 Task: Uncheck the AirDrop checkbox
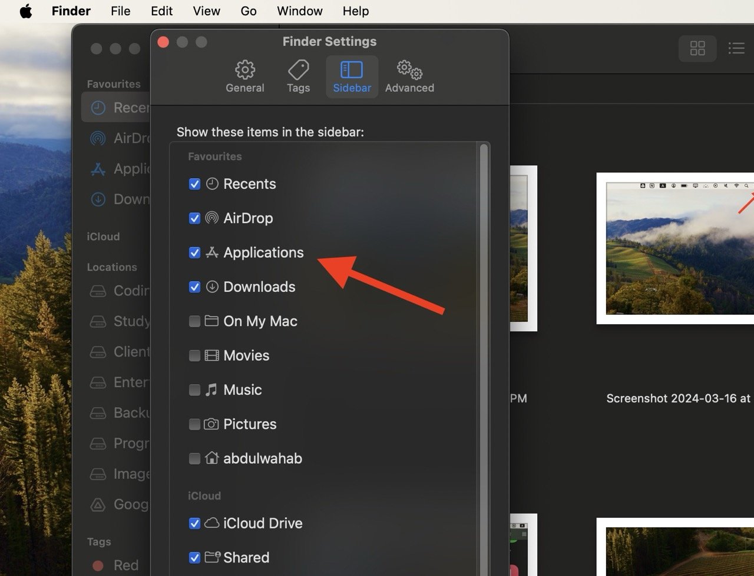(194, 218)
